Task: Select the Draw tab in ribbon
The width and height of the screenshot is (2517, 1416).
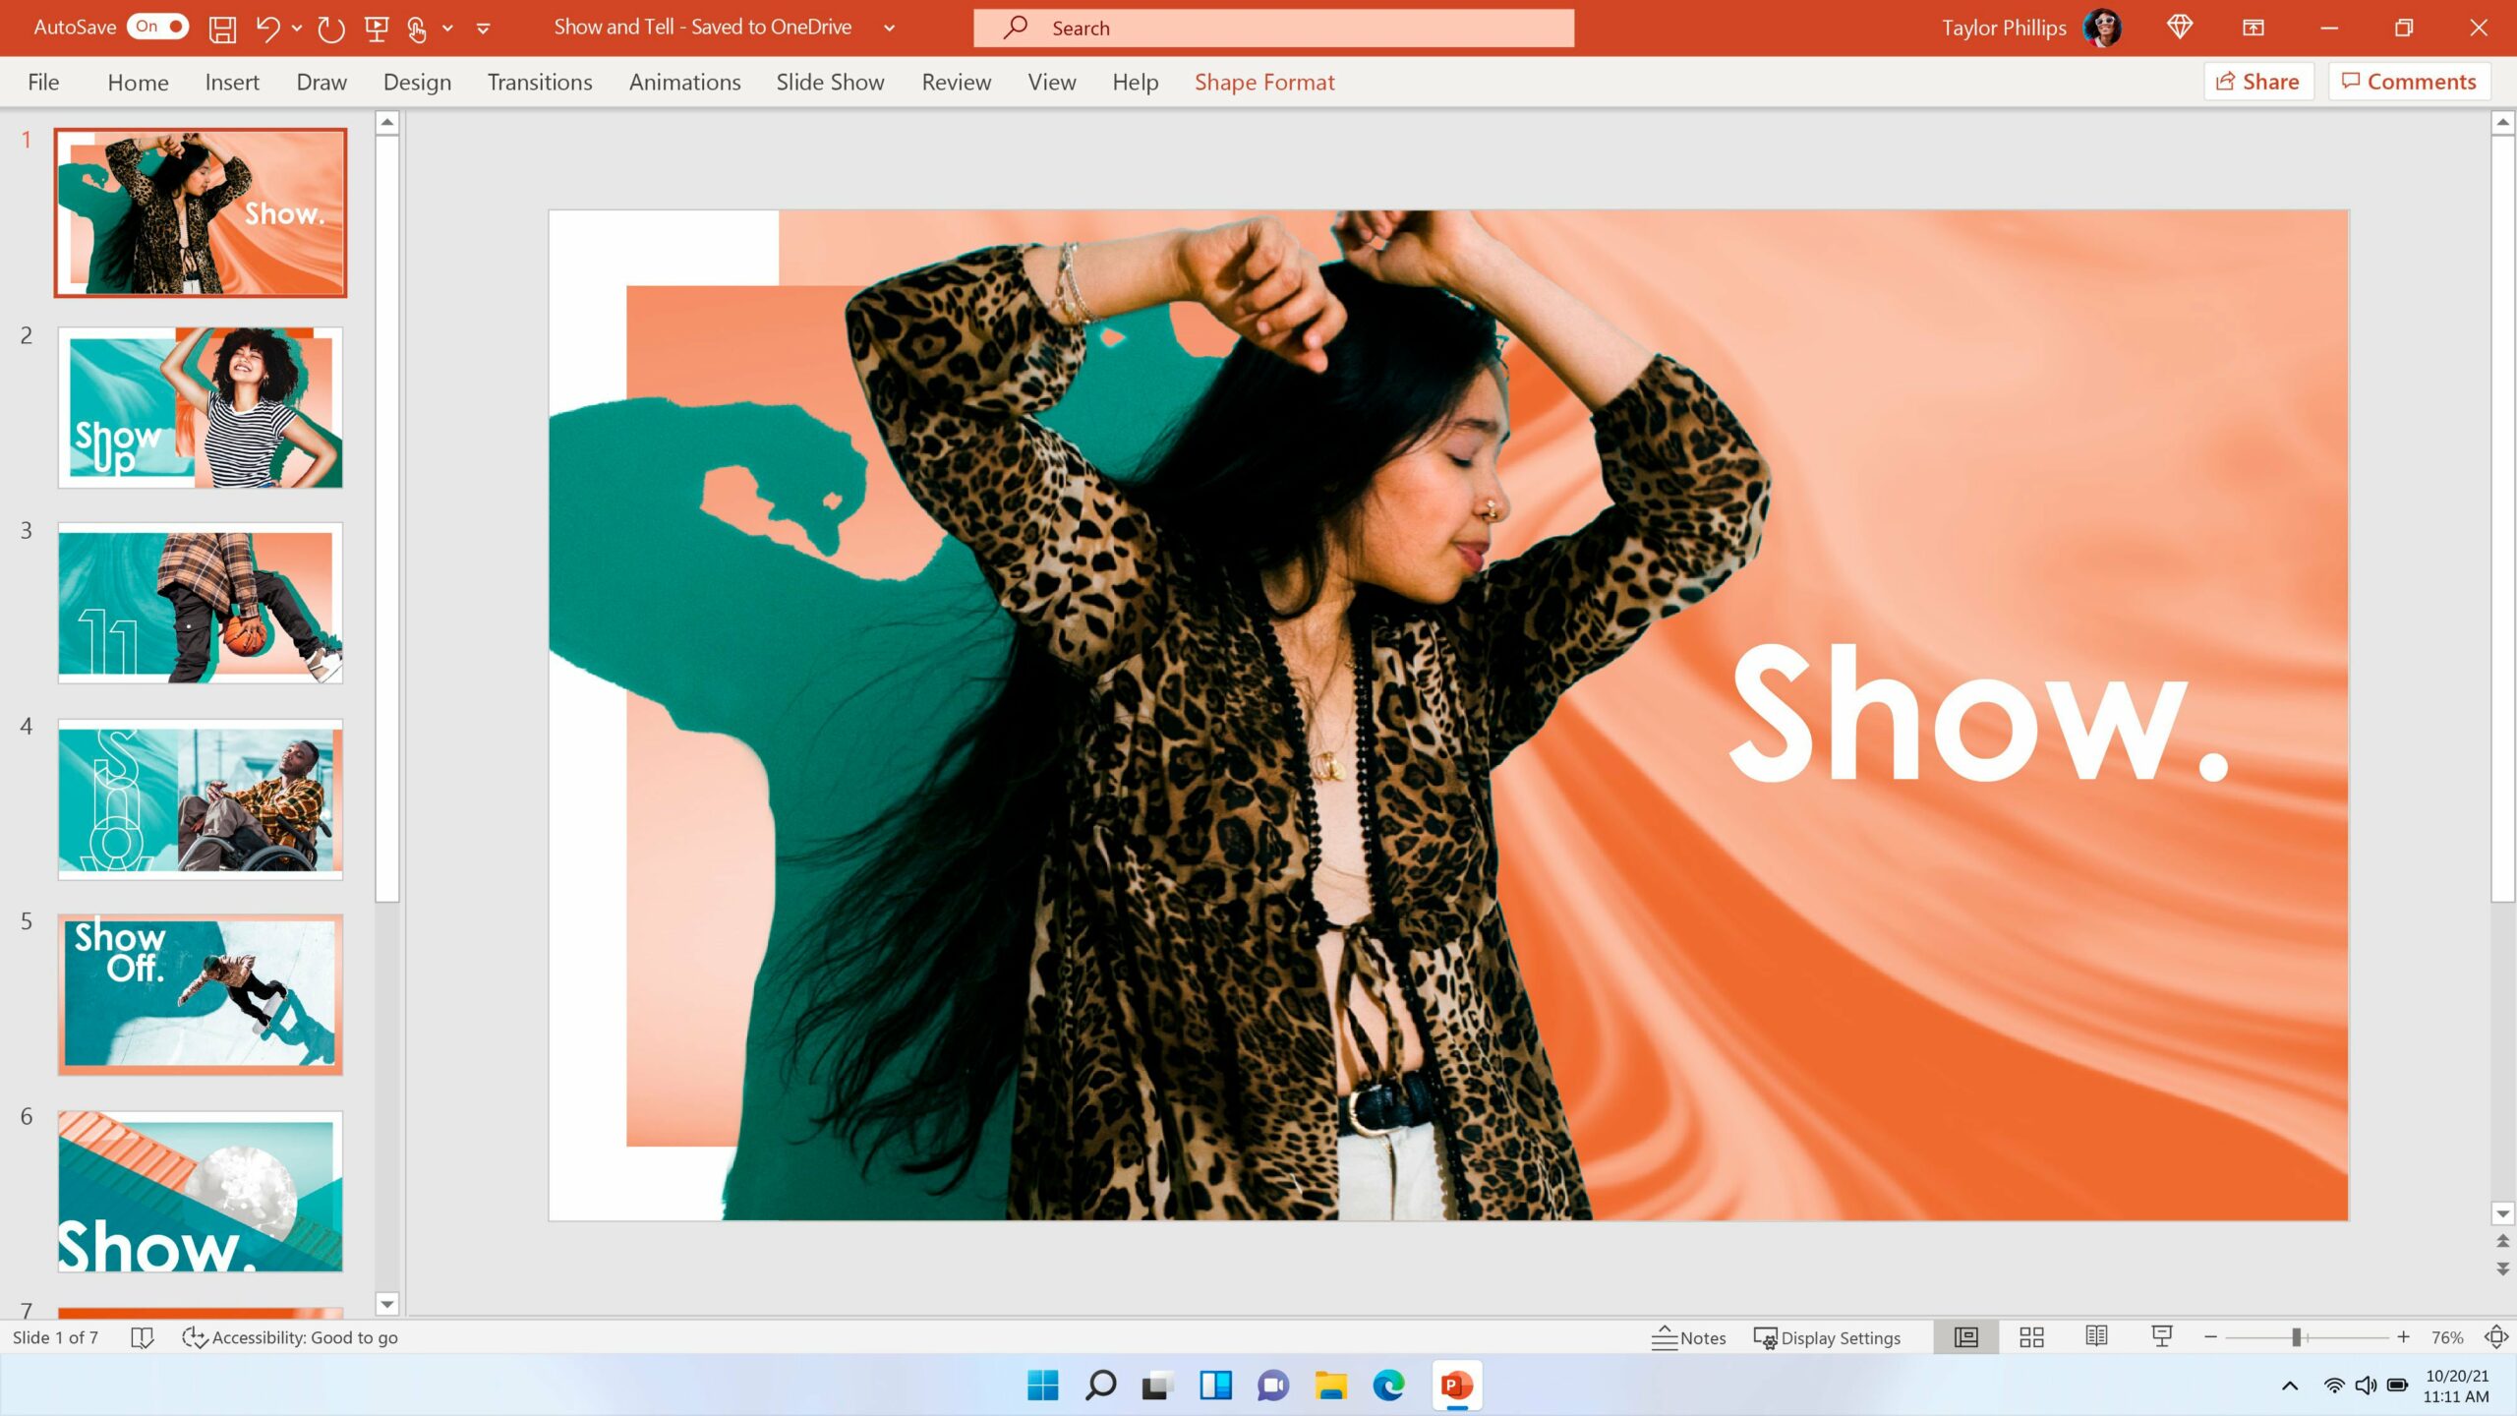Action: pyautogui.click(x=322, y=82)
